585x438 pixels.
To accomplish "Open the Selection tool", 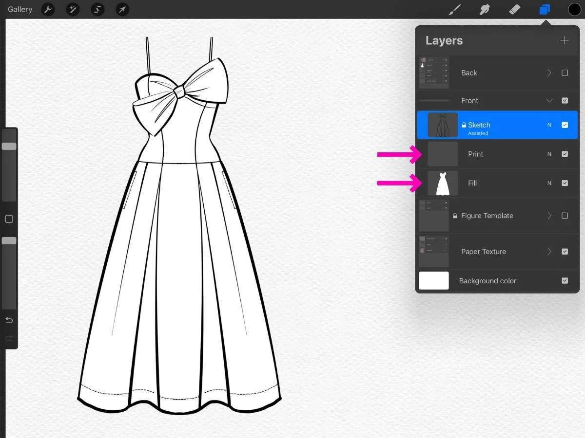I will 97,9.
